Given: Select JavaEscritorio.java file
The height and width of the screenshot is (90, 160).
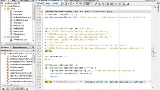Looking at the screenshot, I should pos(20,20).
